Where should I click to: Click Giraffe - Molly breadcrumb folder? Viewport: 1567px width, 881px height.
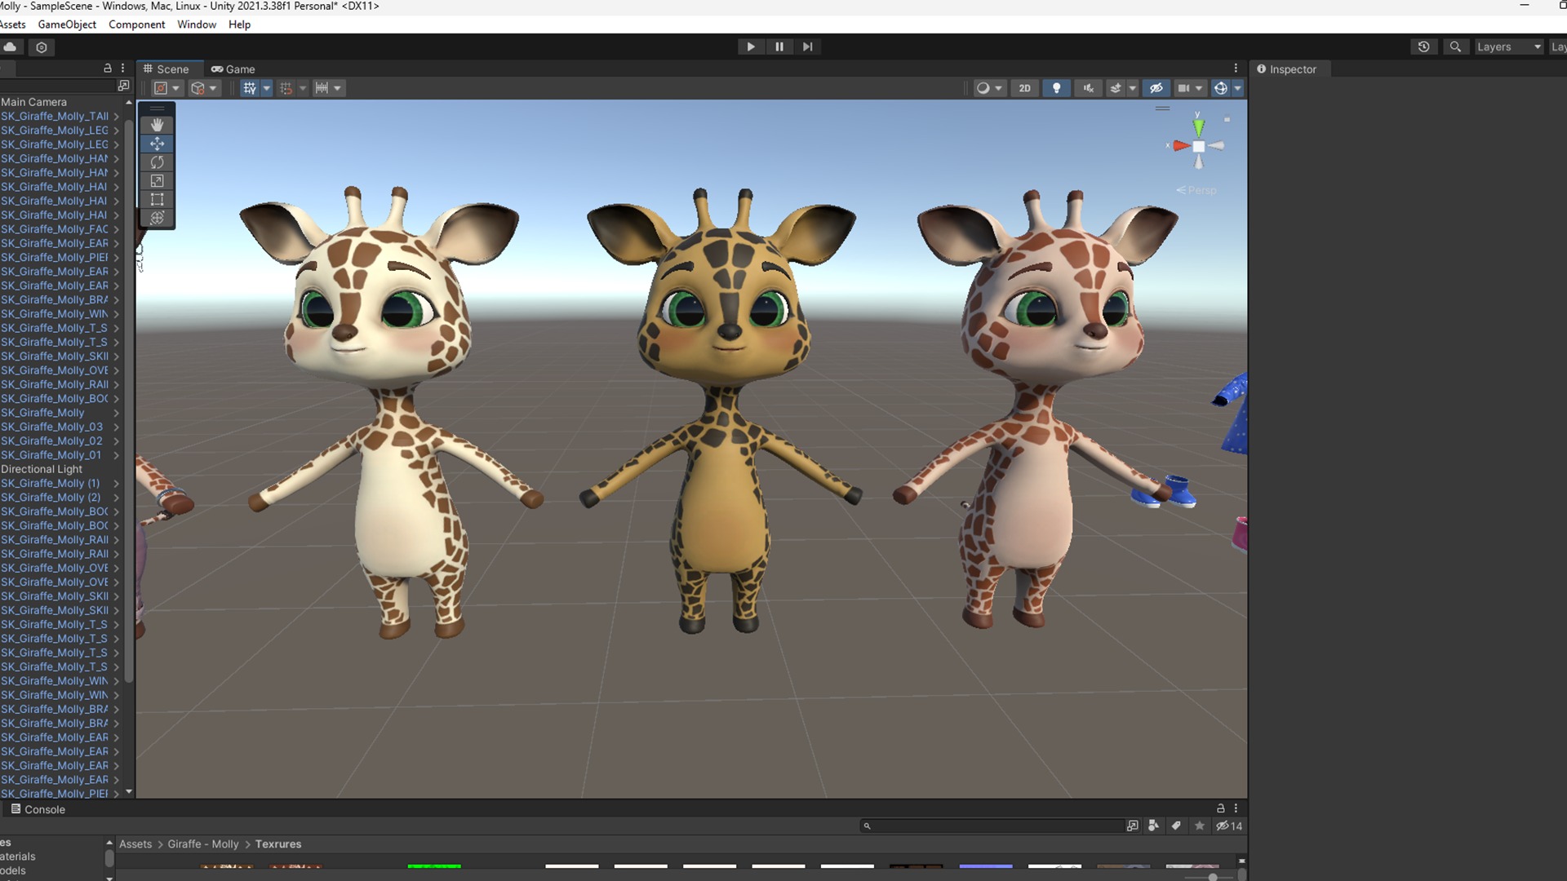[203, 844]
